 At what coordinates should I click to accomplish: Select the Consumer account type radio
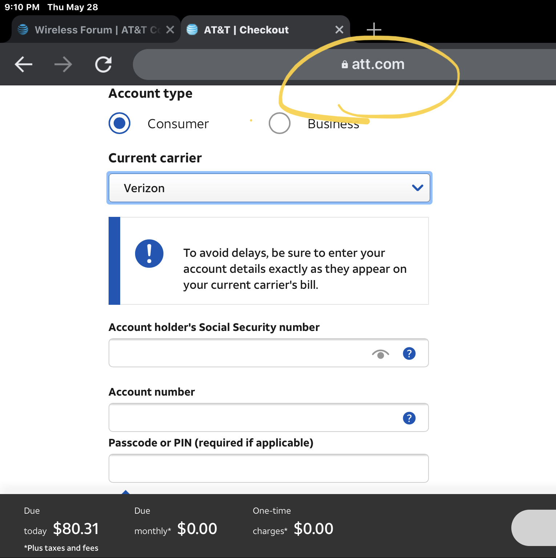pyautogui.click(x=119, y=124)
